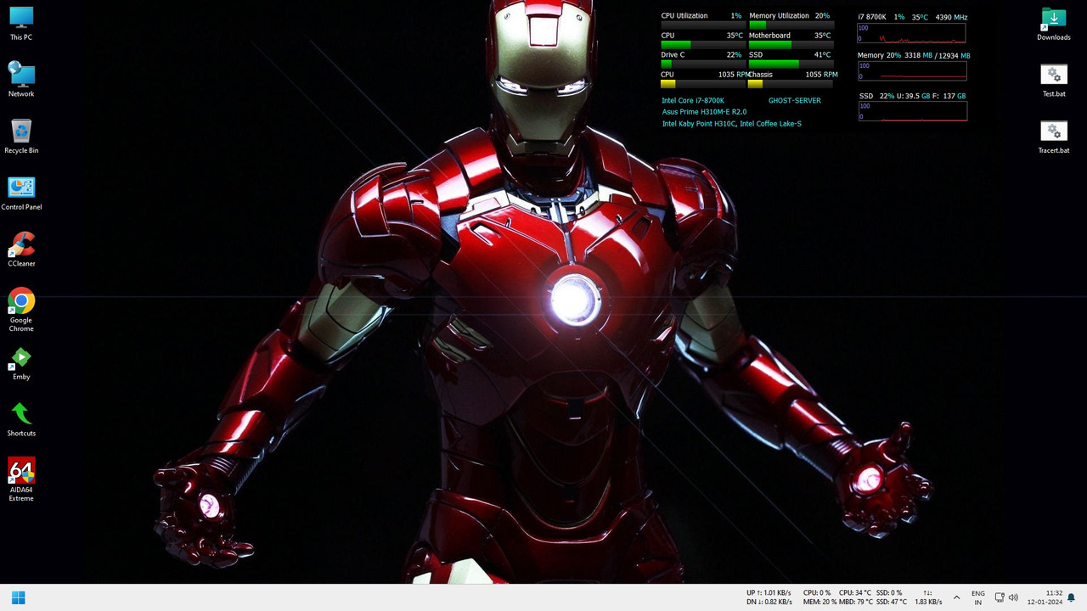Click taskbar 'CPU: 0 %' readout
This screenshot has width=1087, height=611.
pos(817,592)
